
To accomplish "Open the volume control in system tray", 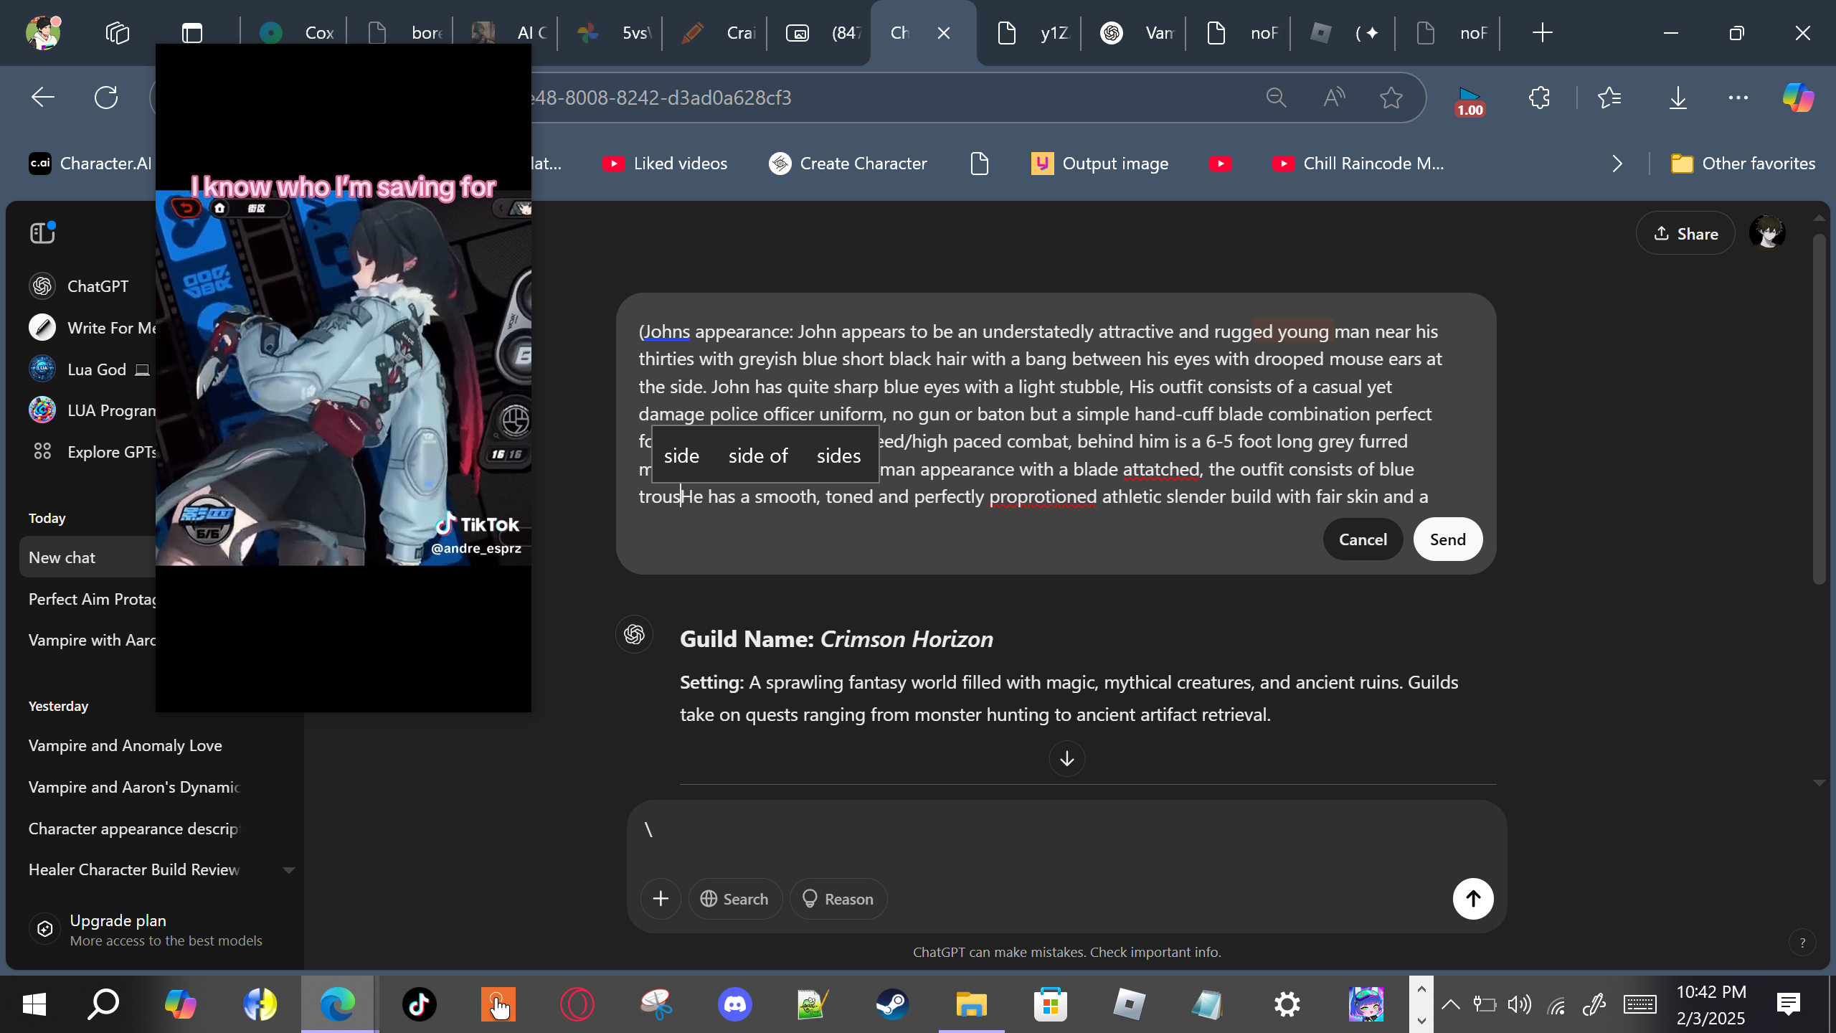I will click(1519, 1004).
